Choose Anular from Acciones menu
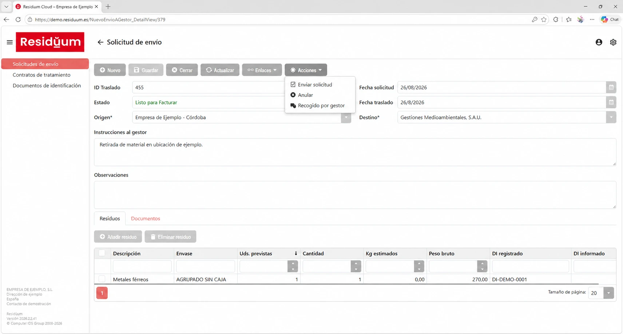Screen dimensions: 623x334 (305, 95)
